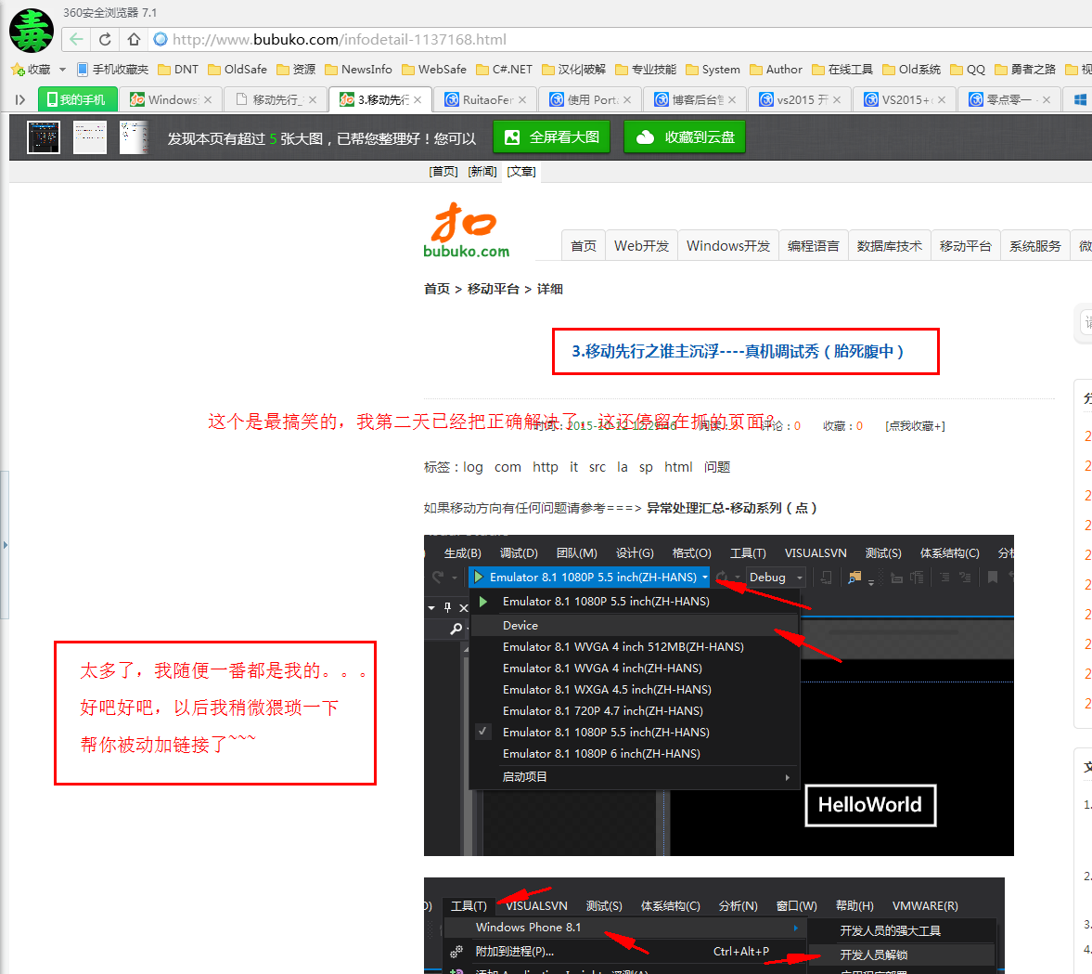
Task: Open [首页] top link
Action: pyautogui.click(x=443, y=172)
